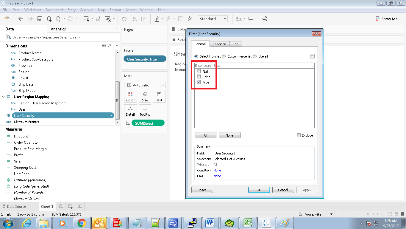Click the filter search text field
Screen dimensions: 406x229
pyautogui.click(x=254, y=65)
